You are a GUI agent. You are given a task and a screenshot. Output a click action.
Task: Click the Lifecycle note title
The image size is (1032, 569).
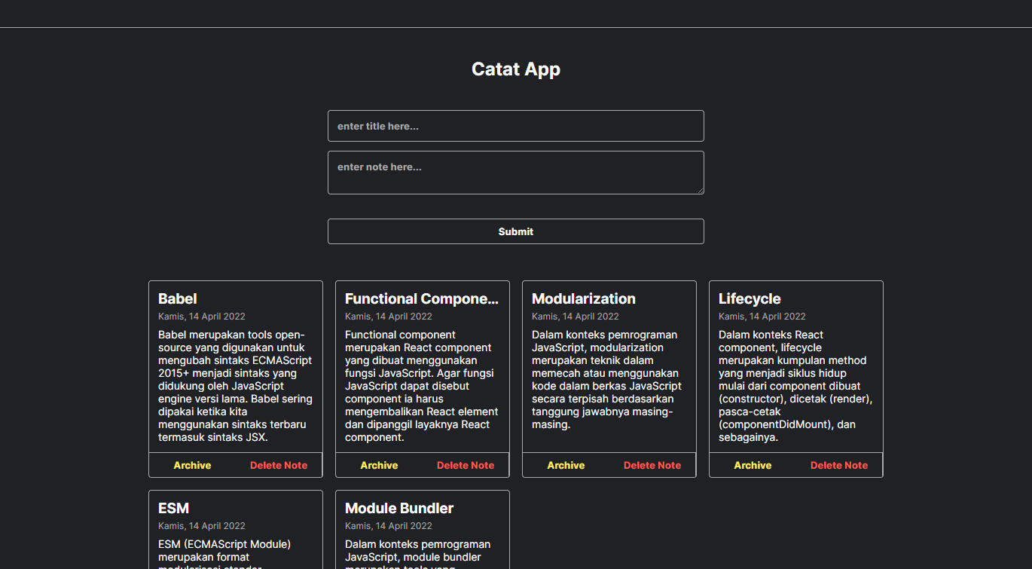tap(749, 298)
